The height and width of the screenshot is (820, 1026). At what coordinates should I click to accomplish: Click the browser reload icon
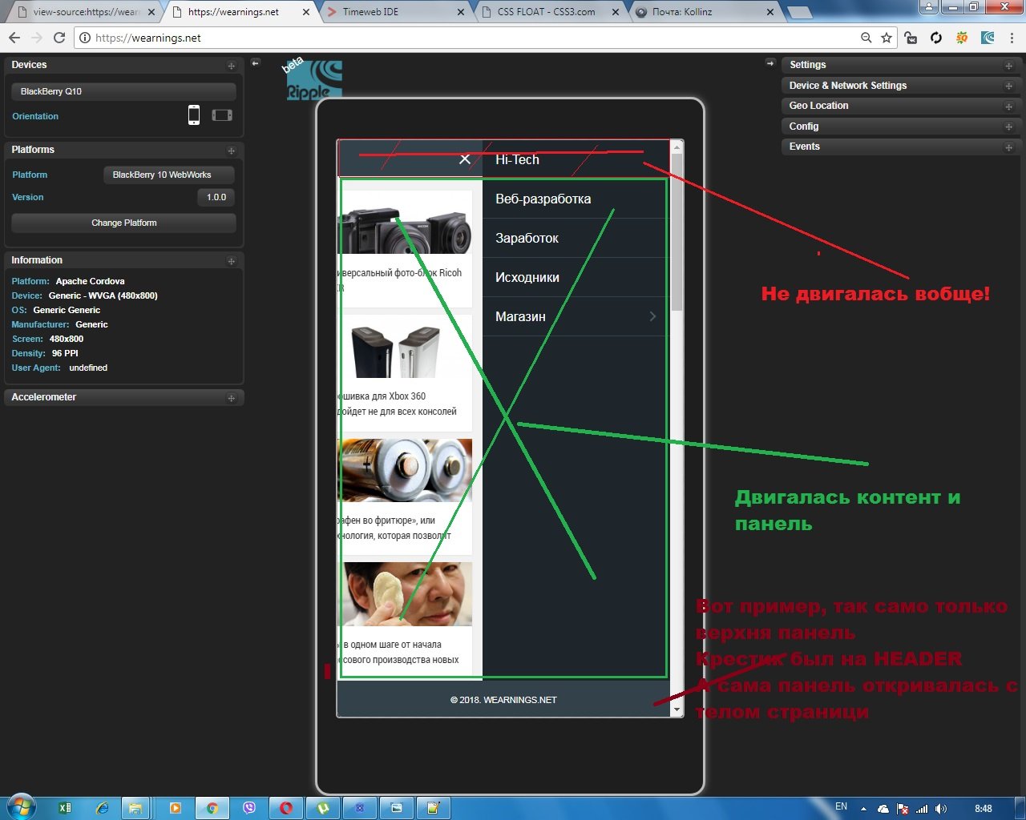click(x=59, y=38)
